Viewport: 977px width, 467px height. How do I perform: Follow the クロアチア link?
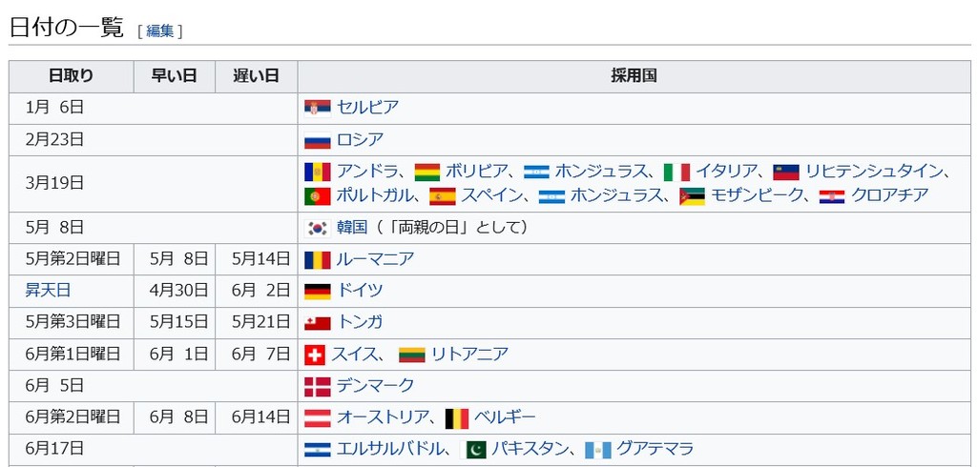pyautogui.click(x=890, y=194)
